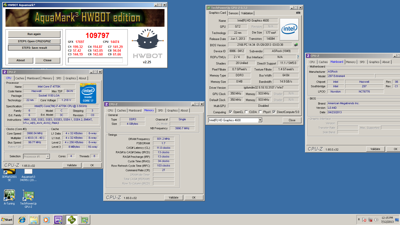Click the Intel logo in GPU-Z
This screenshot has width=400, height=225.
[289, 29]
